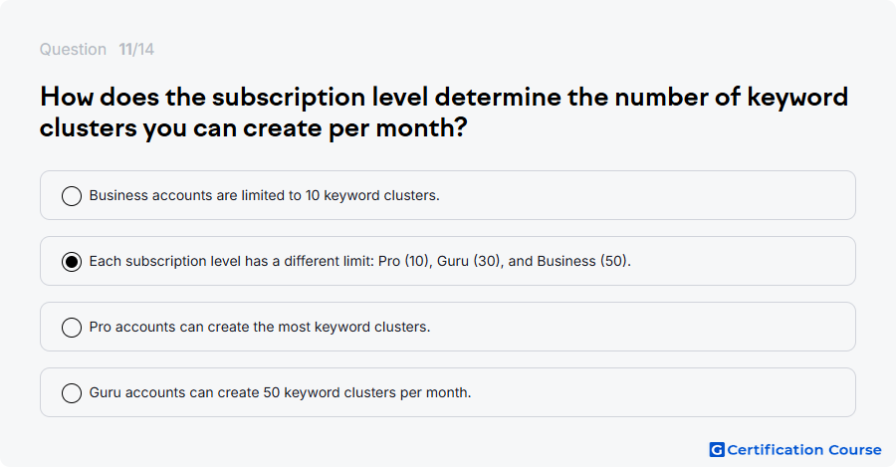896x467 pixels.
Task: Click the selected 'Each subscription level' radio button
Action: pyautogui.click(x=72, y=261)
